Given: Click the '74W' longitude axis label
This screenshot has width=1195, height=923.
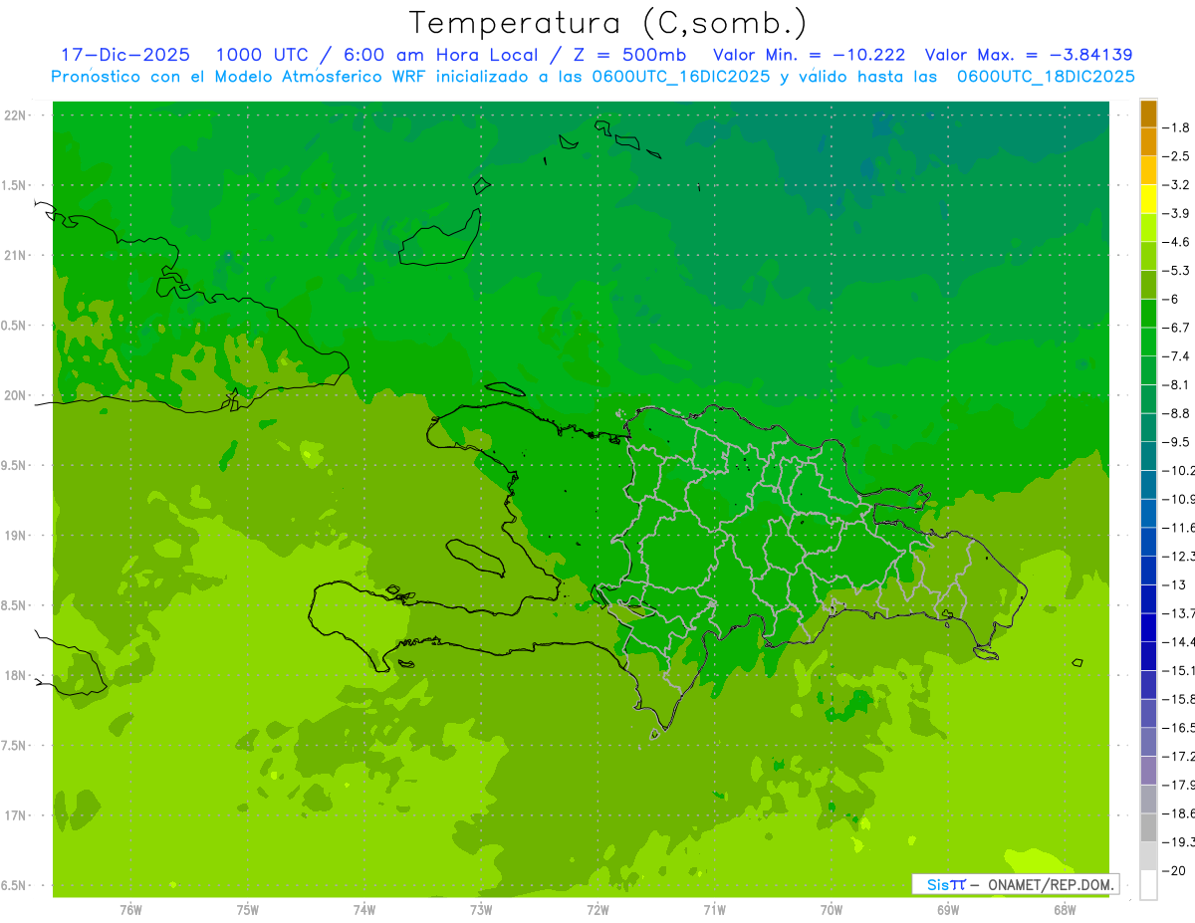Looking at the screenshot, I should pos(364,911).
